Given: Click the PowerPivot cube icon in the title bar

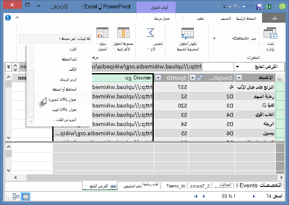Looking at the screenshot, I should pyautogui.click(x=282, y=7).
